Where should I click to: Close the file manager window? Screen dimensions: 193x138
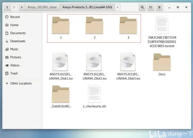coord(186,7)
